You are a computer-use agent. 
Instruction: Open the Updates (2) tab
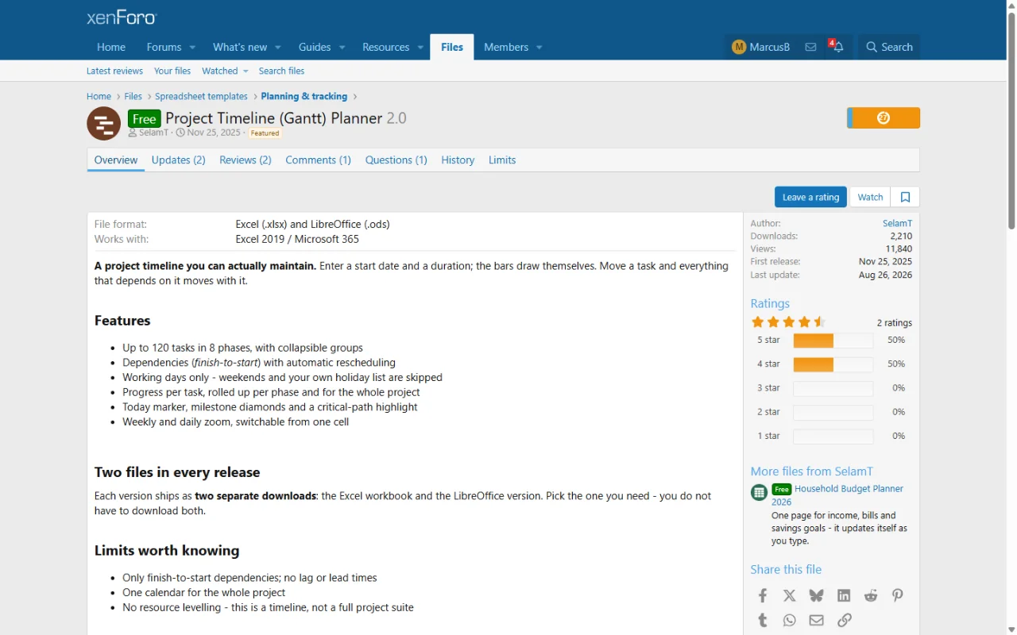[x=179, y=160]
